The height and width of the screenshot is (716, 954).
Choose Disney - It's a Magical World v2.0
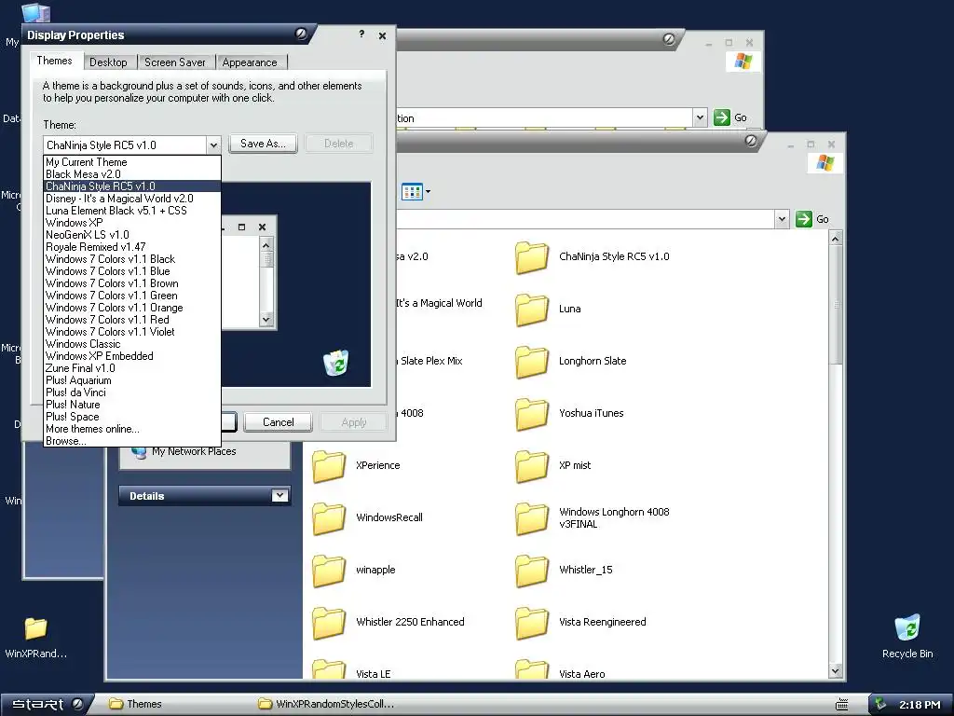132,199
